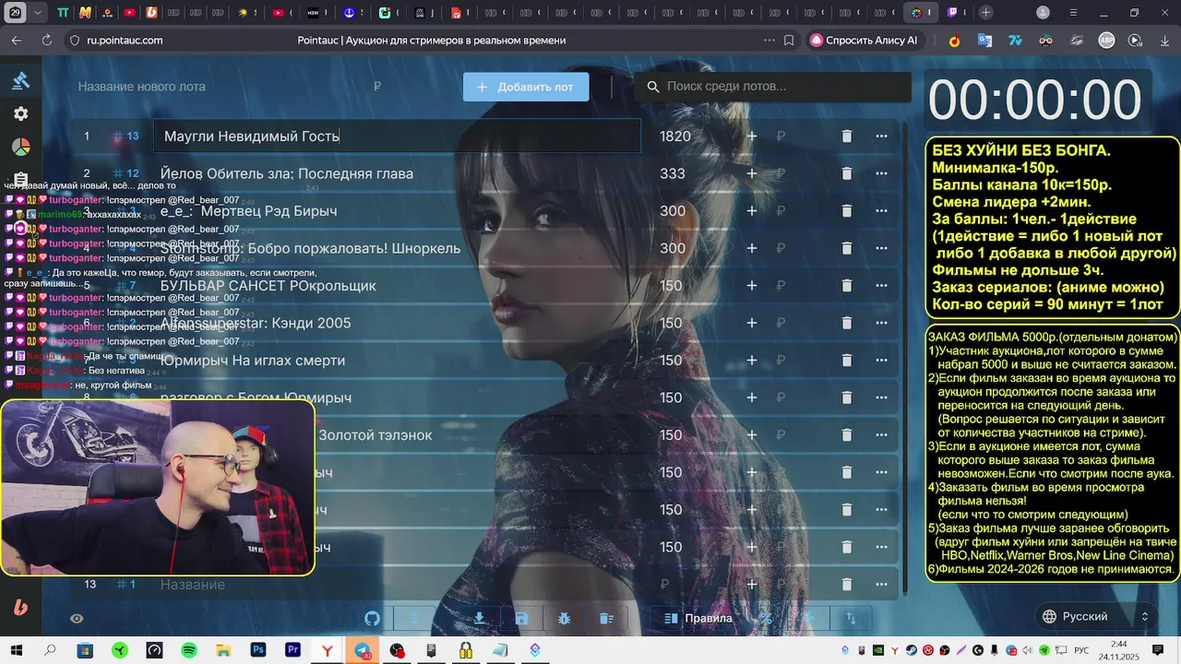Click the Правила button
The height and width of the screenshot is (664, 1181).
point(699,619)
